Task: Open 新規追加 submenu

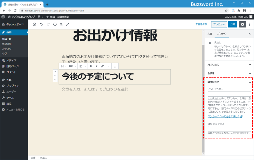Action: click(7, 44)
